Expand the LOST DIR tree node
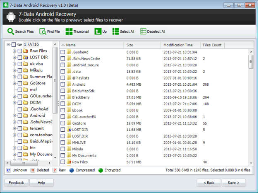 (14, 58)
